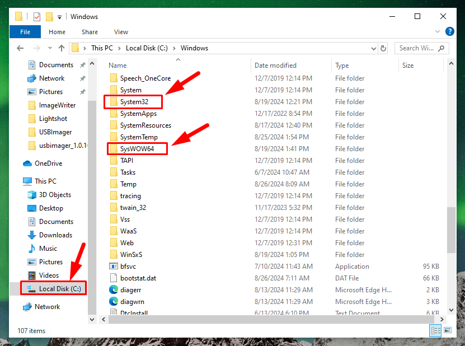465x346 pixels.
Task: Go forward with the Forward arrow
Action: click(36, 48)
